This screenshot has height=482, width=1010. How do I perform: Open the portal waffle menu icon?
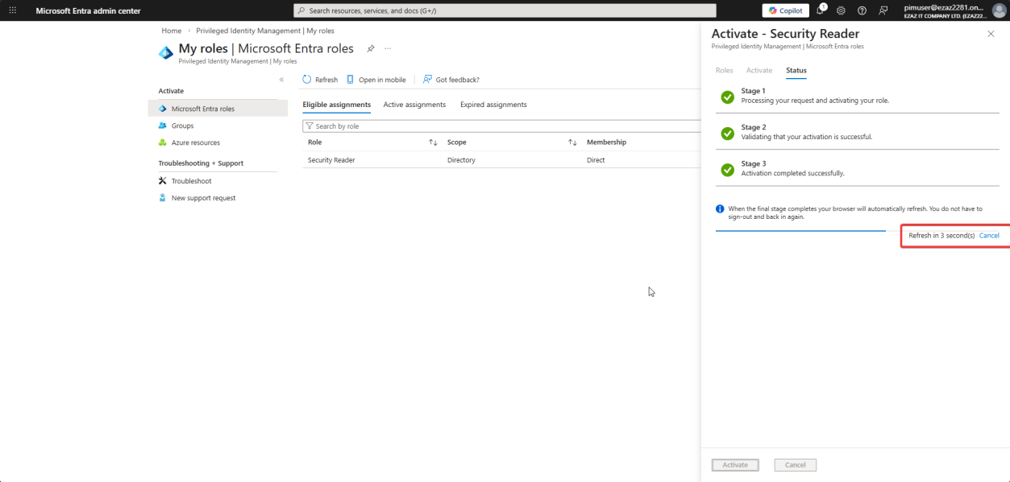(x=12, y=10)
